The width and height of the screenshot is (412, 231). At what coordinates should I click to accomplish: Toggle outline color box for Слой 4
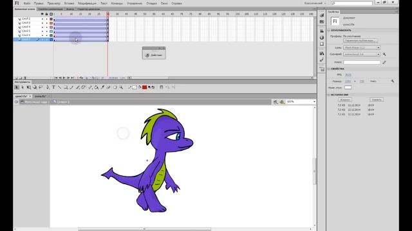pyautogui.click(x=51, y=27)
